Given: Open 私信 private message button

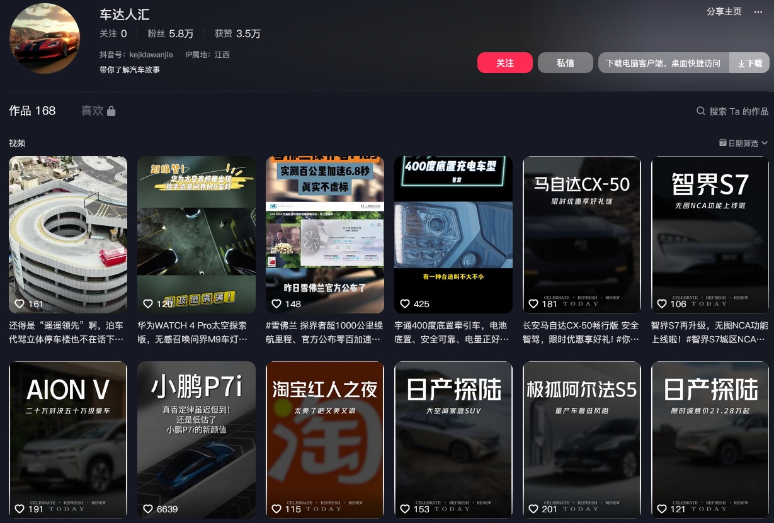Looking at the screenshot, I should [566, 63].
